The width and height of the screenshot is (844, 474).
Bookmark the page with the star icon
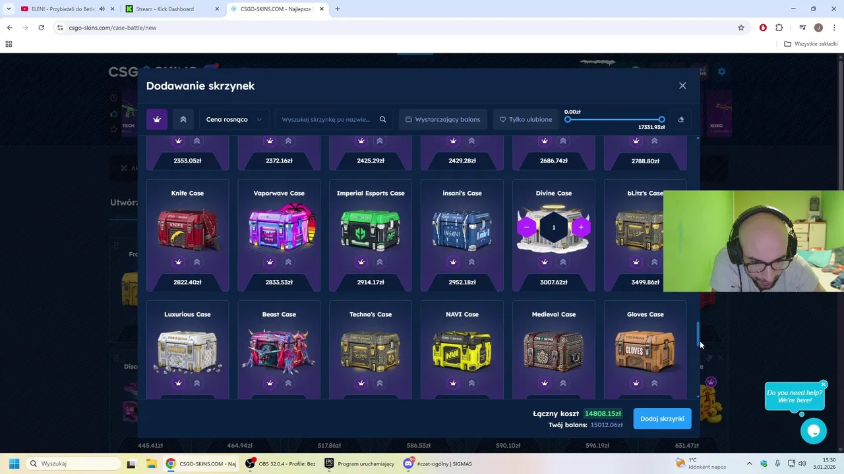[741, 28]
